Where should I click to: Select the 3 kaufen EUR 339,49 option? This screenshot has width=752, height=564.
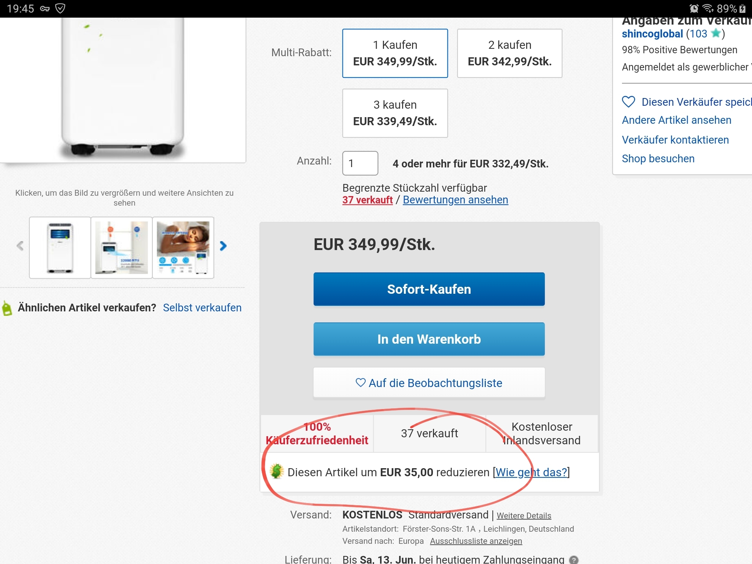click(x=395, y=113)
